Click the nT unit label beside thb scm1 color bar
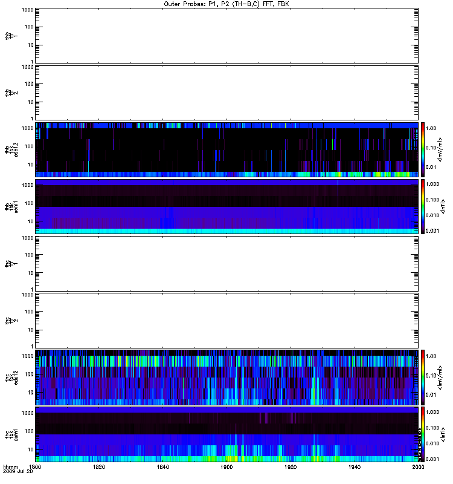Viewport: 453px width, 484px height. [x=443, y=206]
